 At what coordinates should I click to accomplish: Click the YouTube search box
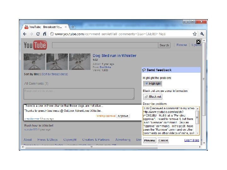(x=105, y=45)
